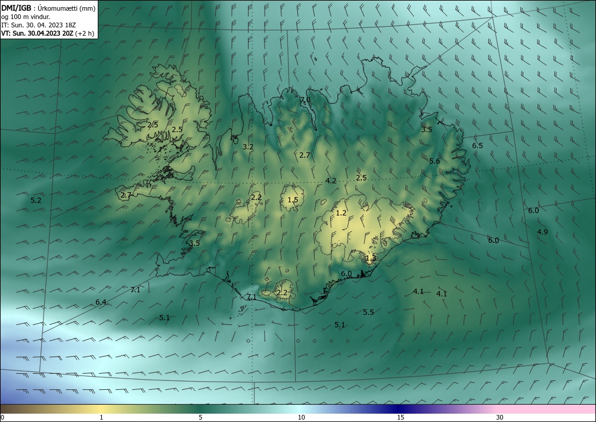Click the 2.7 value on Snæfellsnes peninsula
The height and width of the screenshot is (422, 596).
(x=126, y=195)
